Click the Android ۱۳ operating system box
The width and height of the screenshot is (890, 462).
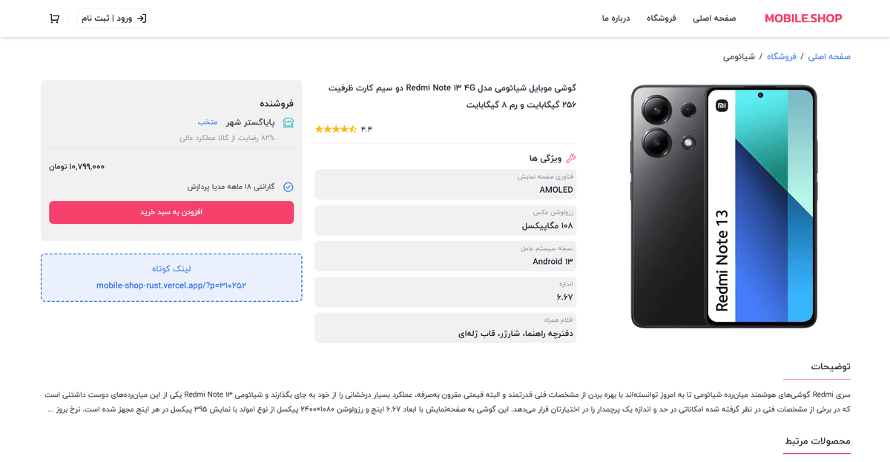tap(446, 256)
